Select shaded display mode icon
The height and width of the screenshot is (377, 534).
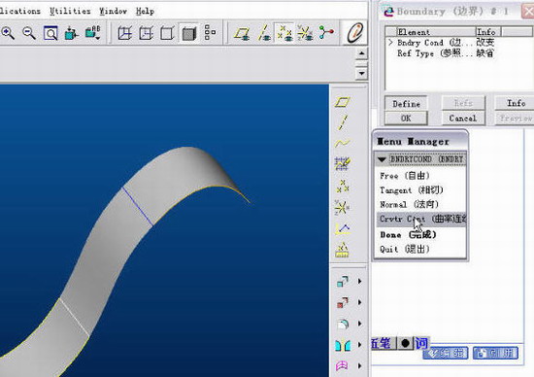(189, 33)
